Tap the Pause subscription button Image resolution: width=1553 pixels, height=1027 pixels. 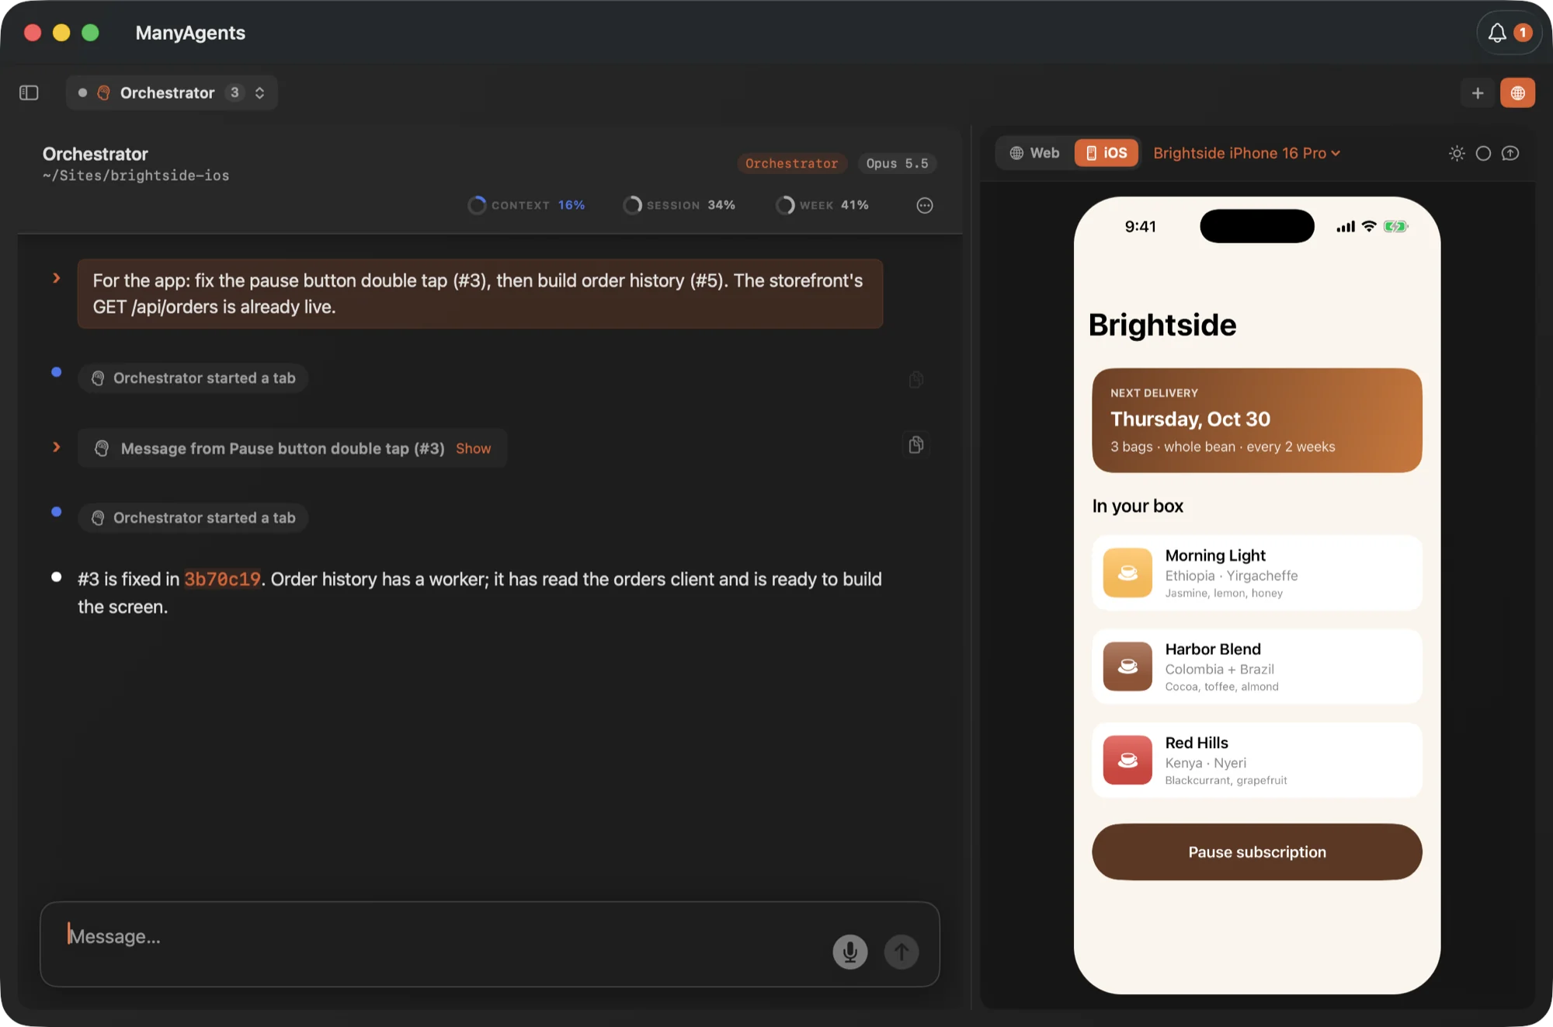tap(1256, 852)
